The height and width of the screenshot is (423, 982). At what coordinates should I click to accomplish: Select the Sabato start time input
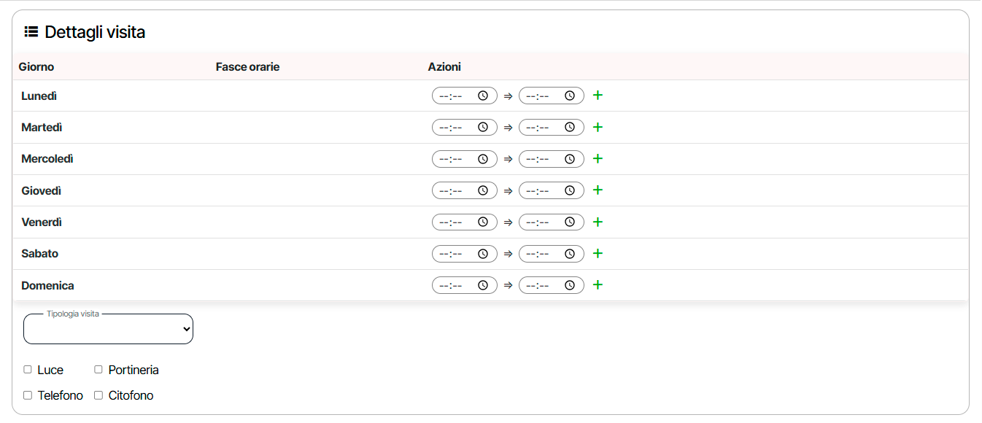point(455,254)
